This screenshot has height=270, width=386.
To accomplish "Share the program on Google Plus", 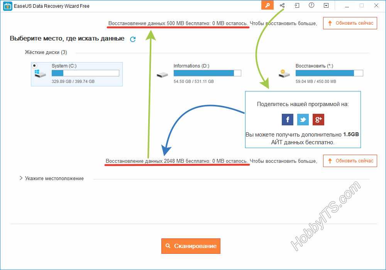I will tap(318, 120).
